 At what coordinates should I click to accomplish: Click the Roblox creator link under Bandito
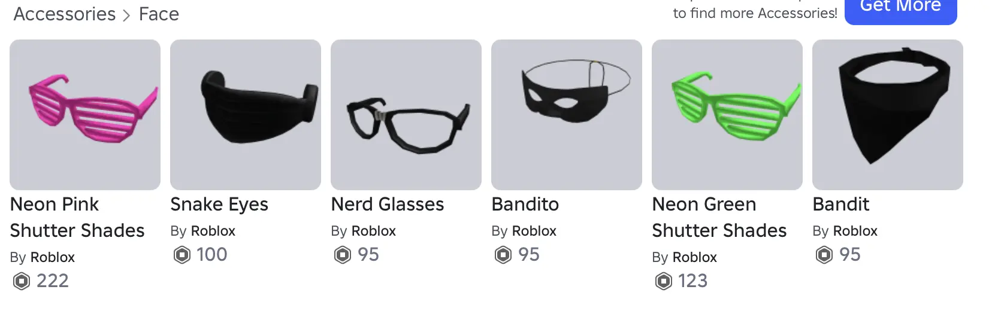tap(534, 231)
